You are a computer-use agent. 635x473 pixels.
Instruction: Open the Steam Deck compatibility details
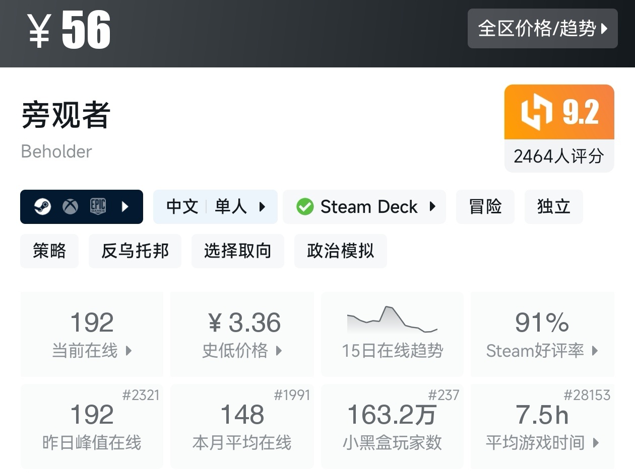364,207
